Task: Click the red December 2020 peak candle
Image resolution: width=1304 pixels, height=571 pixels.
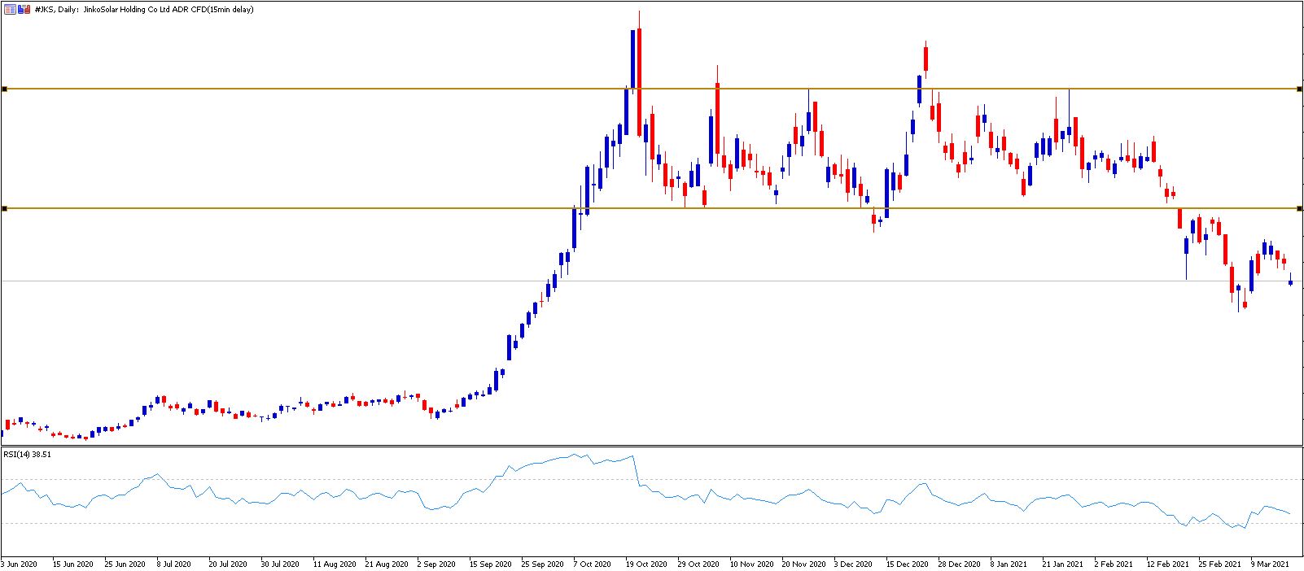Action: point(925,59)
